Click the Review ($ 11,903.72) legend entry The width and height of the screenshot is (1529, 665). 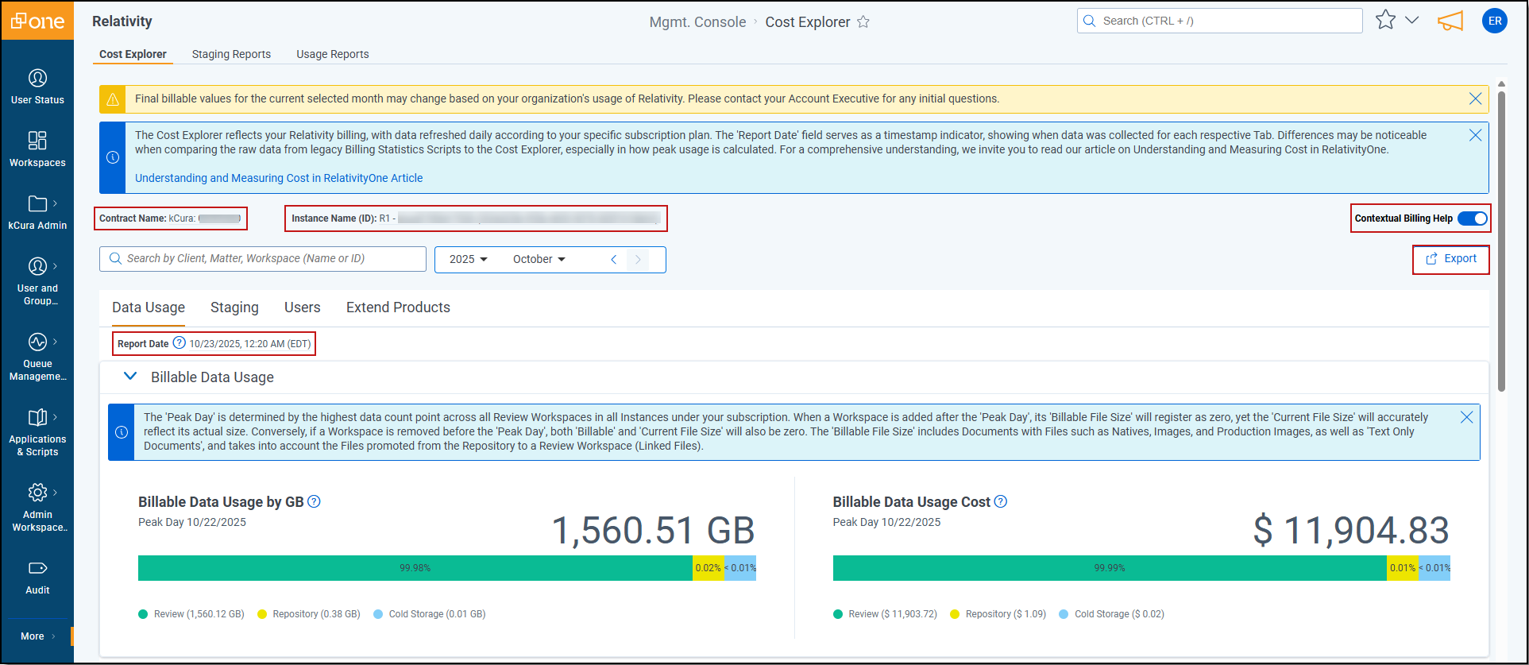tap(886, 614)
